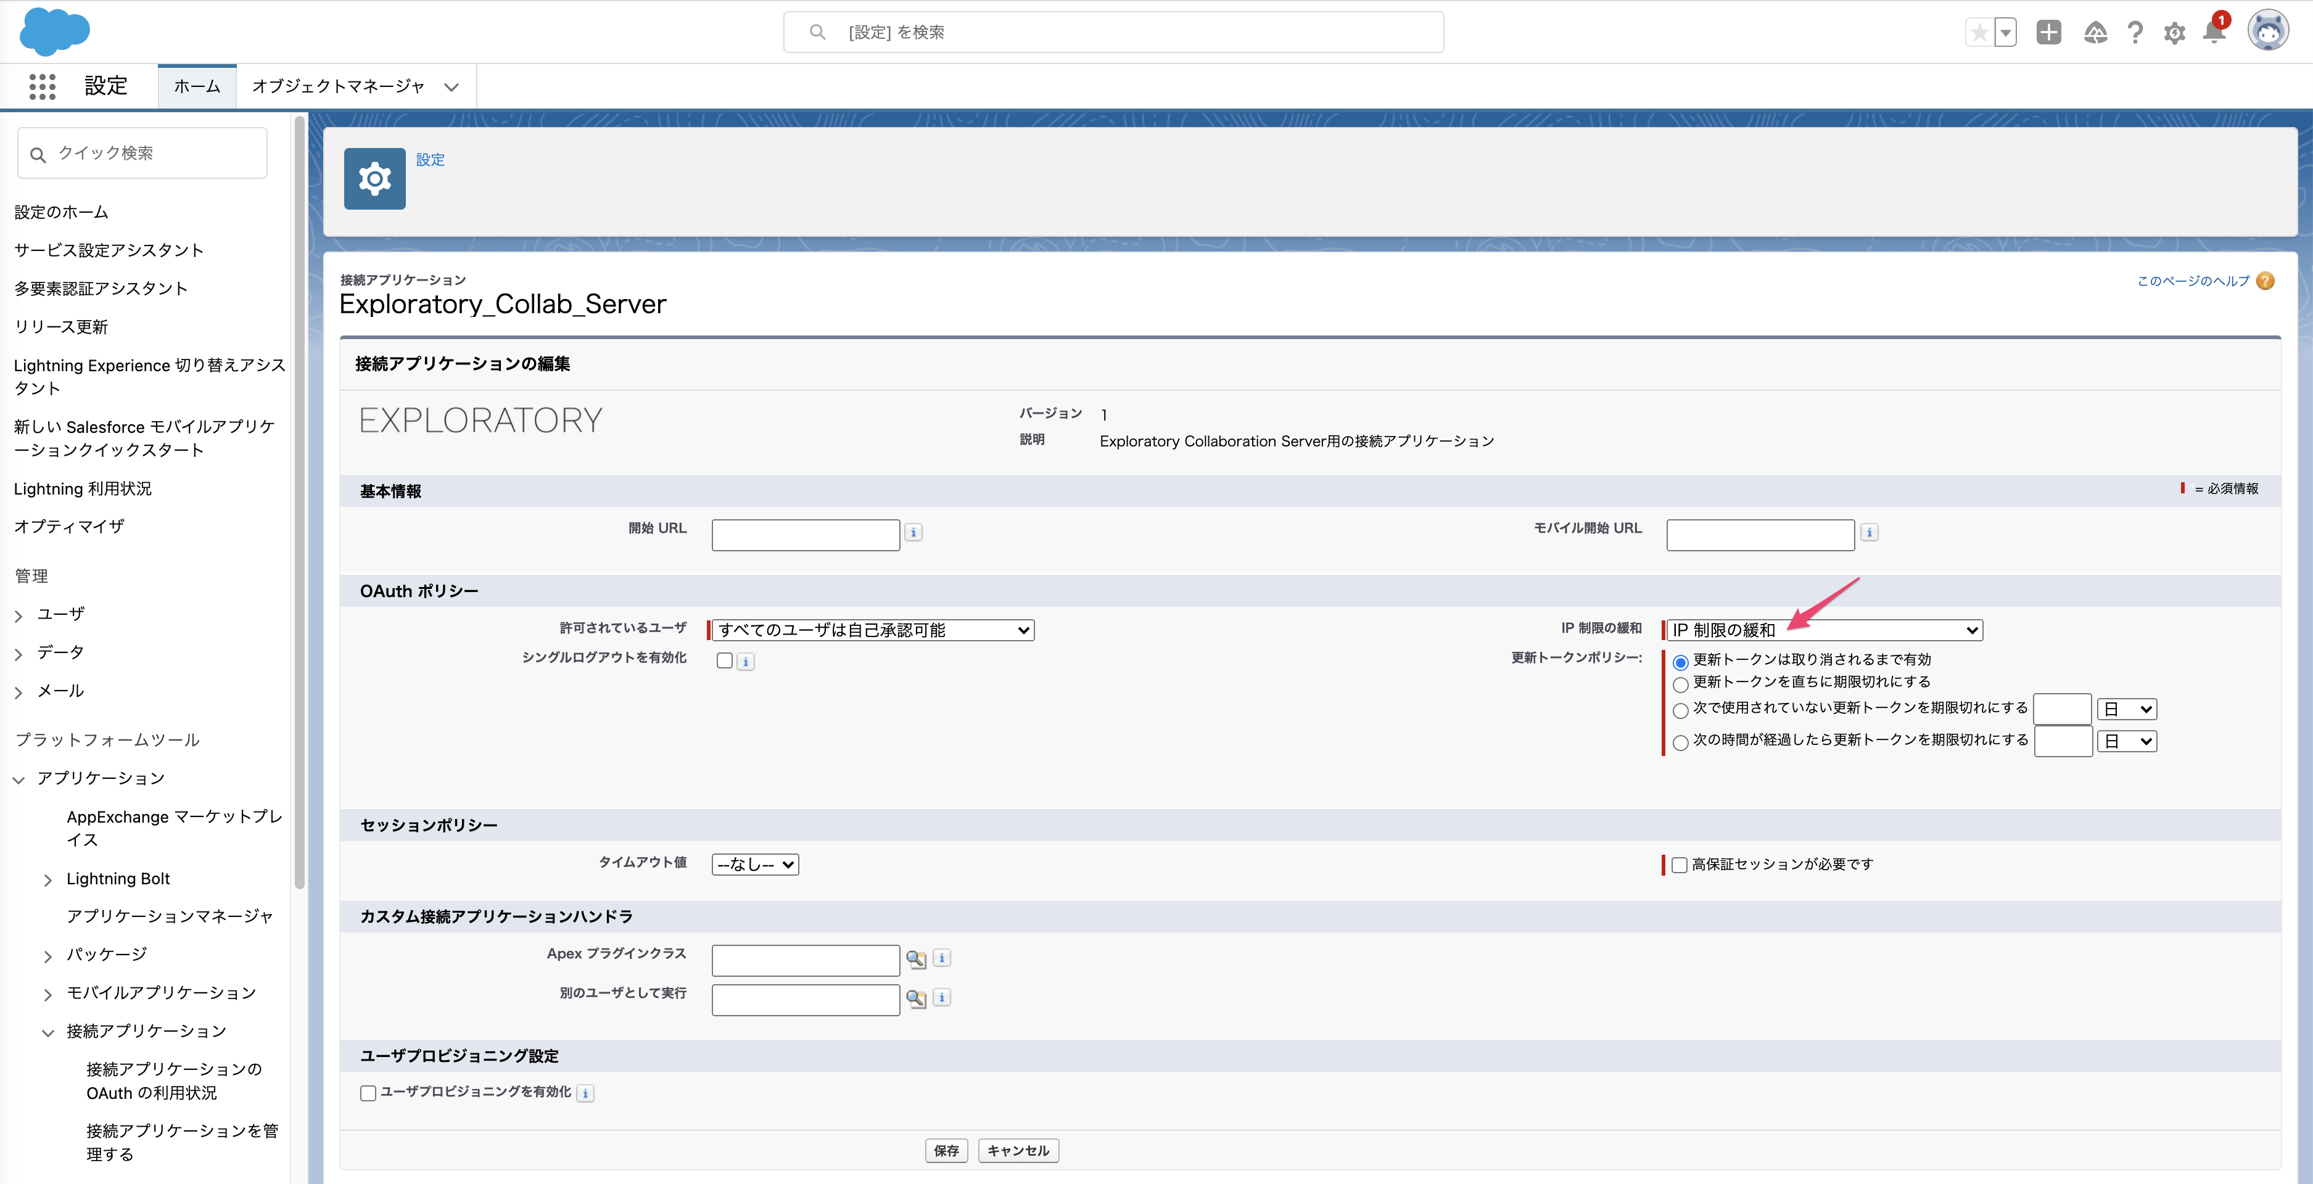Open the setup gear menu in header
The image size is (2313, 1184).
point(2175,33)
